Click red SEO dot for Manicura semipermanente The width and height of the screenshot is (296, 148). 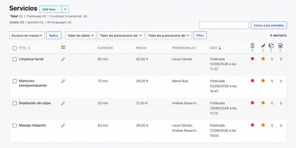[x=252, y=81]
